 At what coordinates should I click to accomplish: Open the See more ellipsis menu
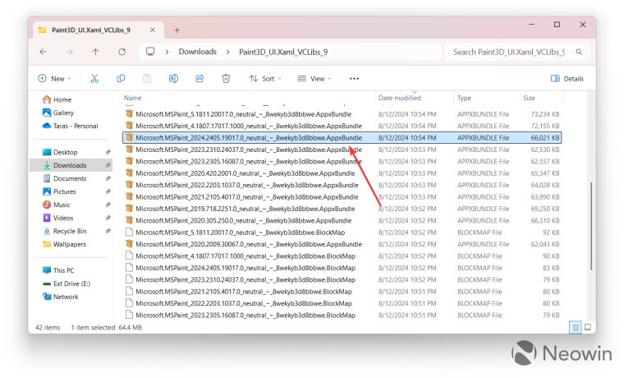click(354, 78)
